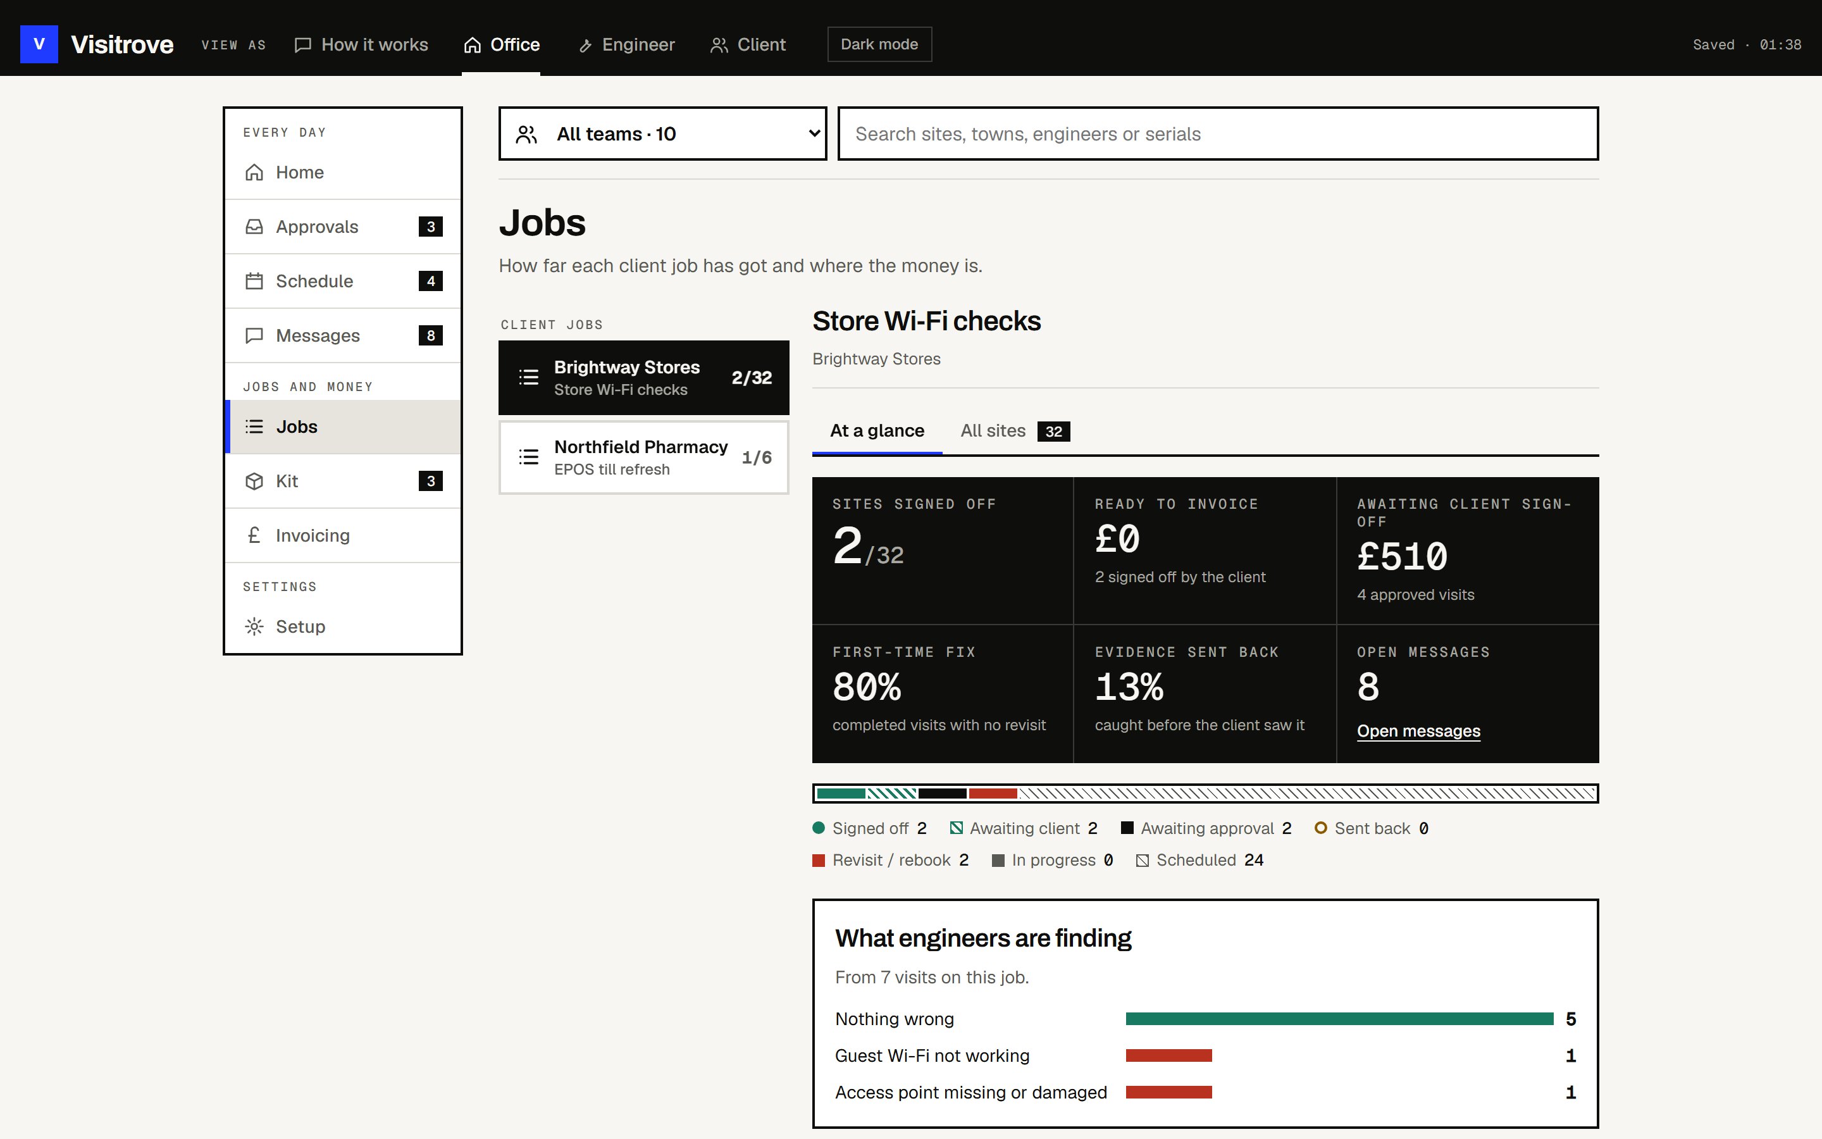
Task: Click the Nothing wrong green bar
Action: 1339,1019
